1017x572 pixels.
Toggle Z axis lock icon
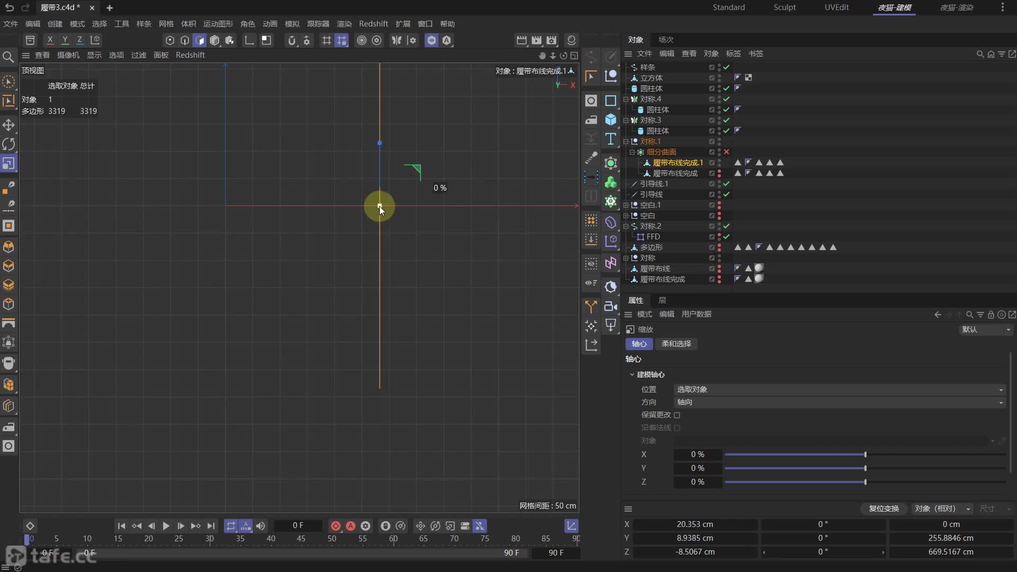(79, 40)
